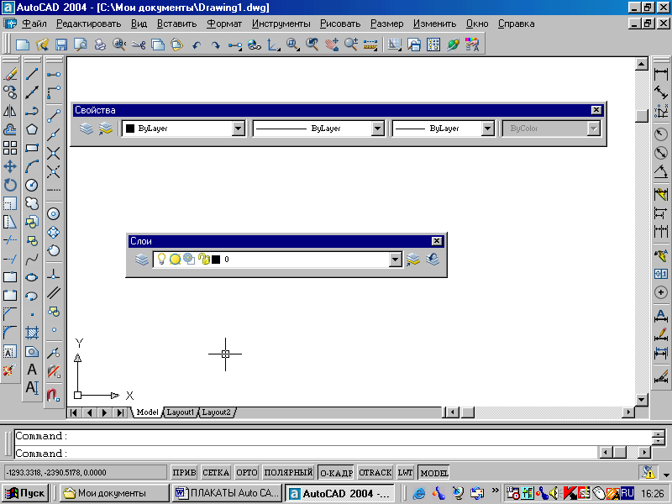Select the Ellipse drawing tool
This screenshot has width=672, height=504.
click(x=32, y=278)
